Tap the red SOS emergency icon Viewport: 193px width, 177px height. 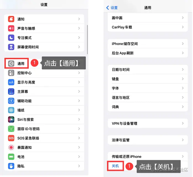[x=11, y=138]
